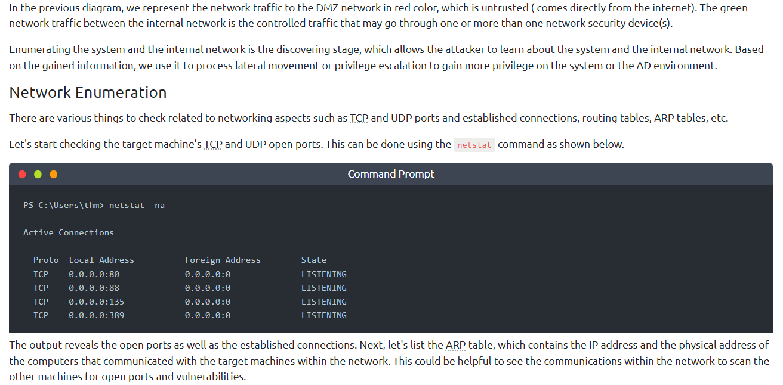783x385 pixels.
Task: Click the Proto column header
Action: tap(46, 260)
